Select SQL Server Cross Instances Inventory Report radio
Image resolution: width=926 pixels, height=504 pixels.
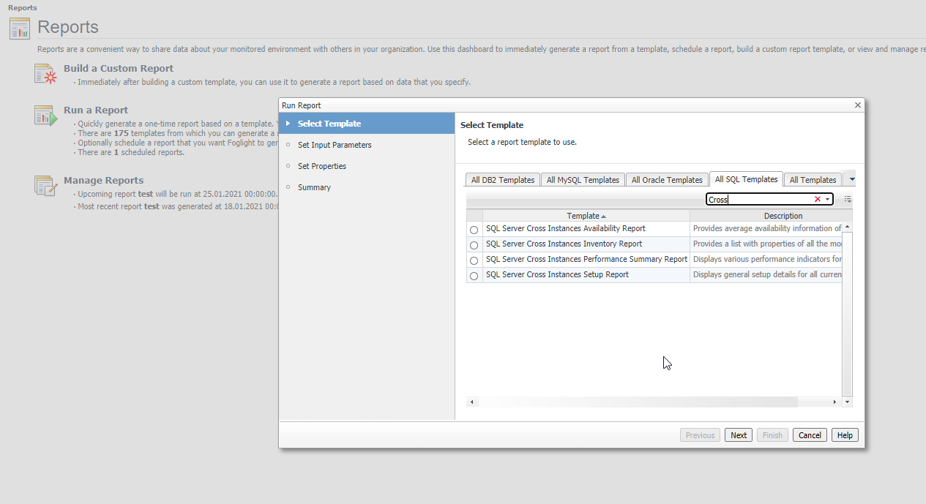tap(474, 245)
